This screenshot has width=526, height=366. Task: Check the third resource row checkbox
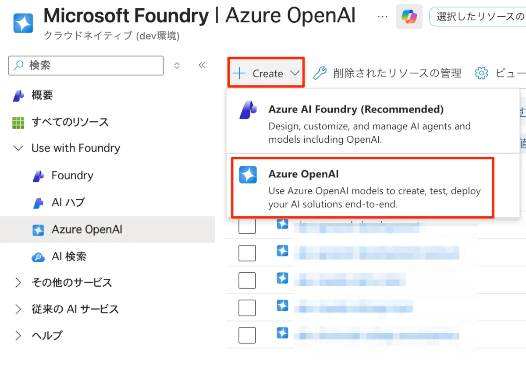pyautogui.click(x=247, y=280)
